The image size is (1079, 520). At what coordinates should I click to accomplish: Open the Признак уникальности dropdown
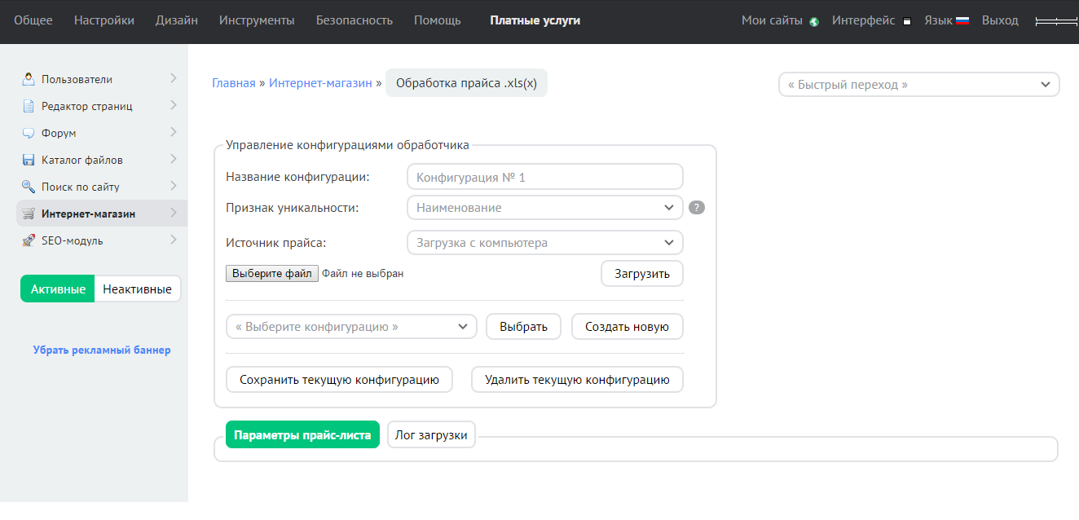[544, 208]
